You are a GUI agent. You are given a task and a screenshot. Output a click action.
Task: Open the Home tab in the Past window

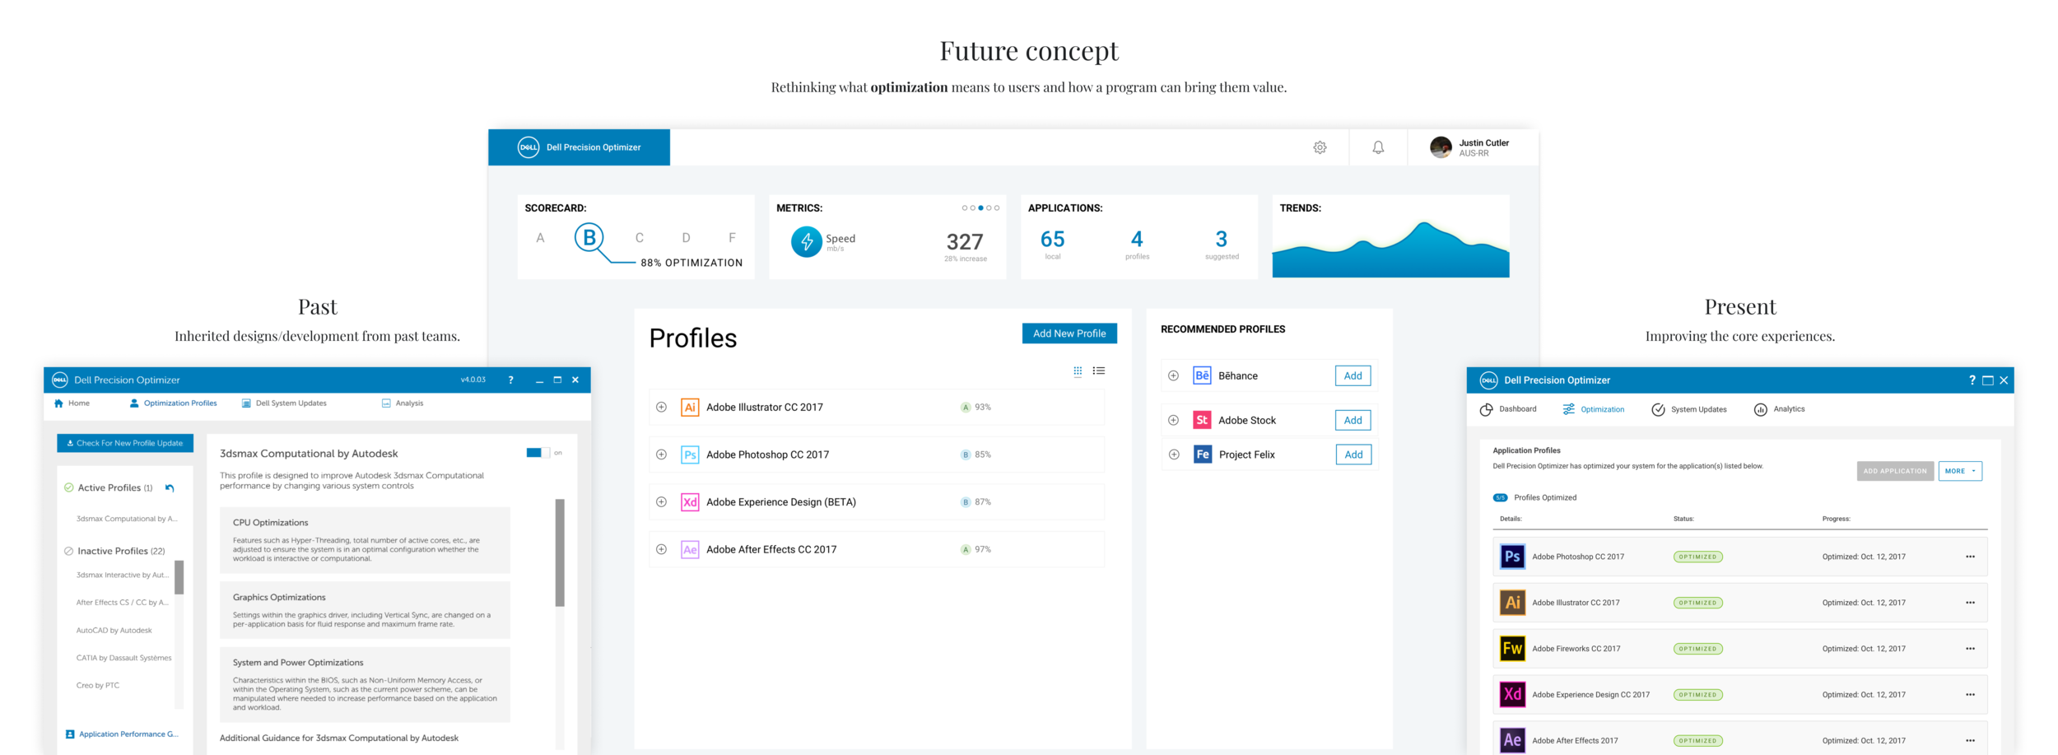[72, 403]
